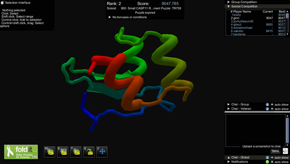The width and height of the screenshot is (290, 164).
Task: Click the T tool button
Action: (76, 152)
